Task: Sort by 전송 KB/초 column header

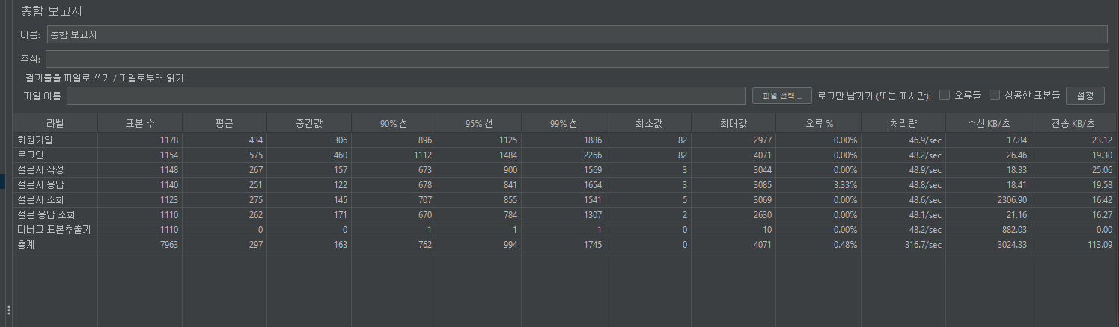Action: [x=1074, y=123]
